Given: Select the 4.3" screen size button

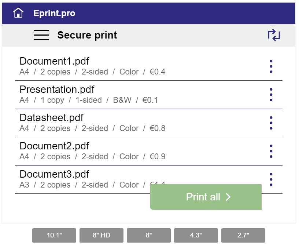Looking at the screenshot, I should pos(196,235).
